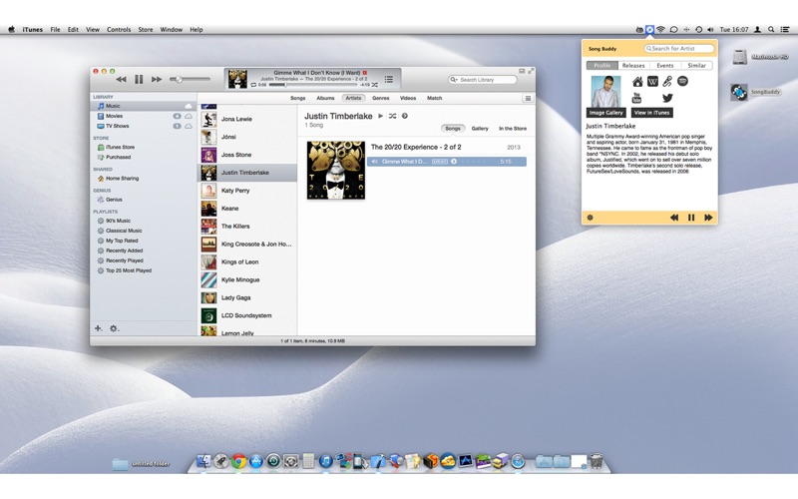Open Search Library magnifier dropdown
The width and height of the screenshot is (798, 499).
pyautogui.click(x=454, y=80)
